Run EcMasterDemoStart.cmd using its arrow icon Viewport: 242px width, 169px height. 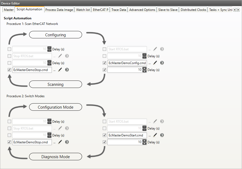point(162,135)
